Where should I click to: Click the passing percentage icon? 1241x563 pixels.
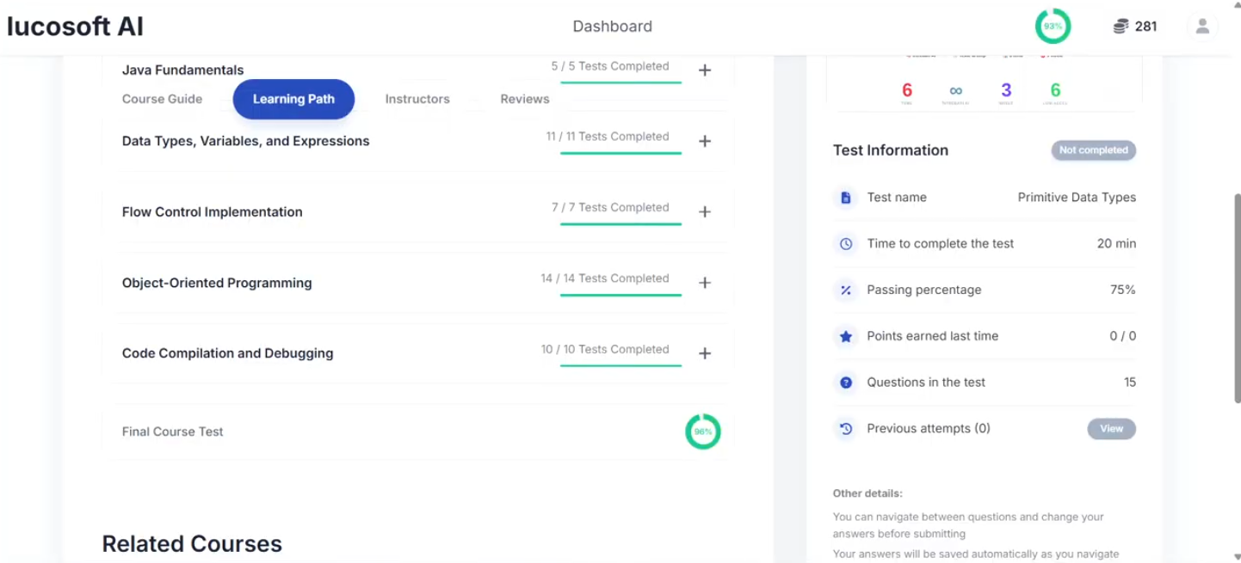coord(844,290)
